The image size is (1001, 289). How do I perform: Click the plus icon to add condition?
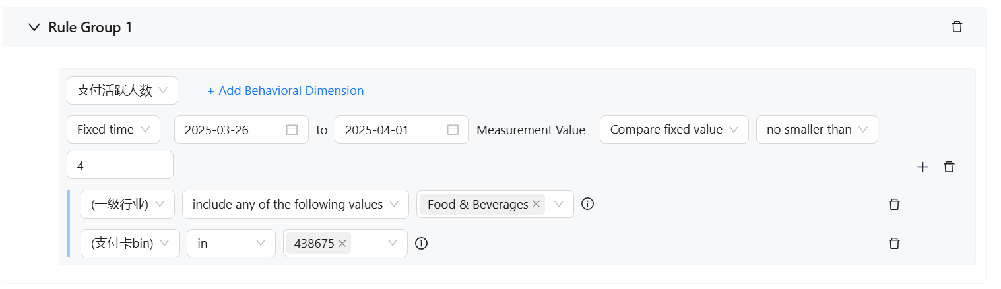coord(922,167)
